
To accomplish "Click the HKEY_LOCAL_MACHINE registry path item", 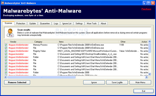I will [88, 51].
